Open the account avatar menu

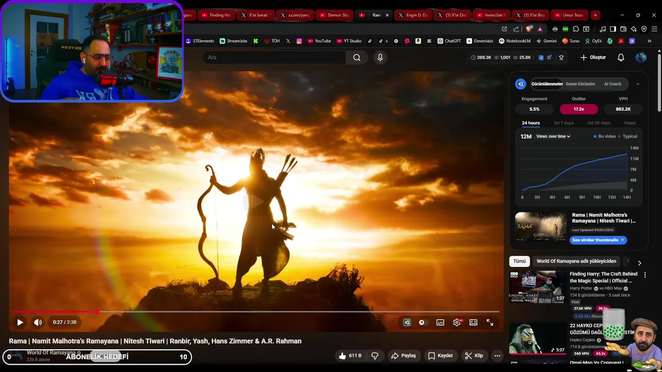[x=641, y=57]
